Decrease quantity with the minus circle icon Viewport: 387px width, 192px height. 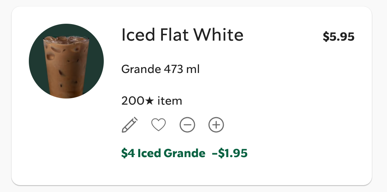[187, 125]
